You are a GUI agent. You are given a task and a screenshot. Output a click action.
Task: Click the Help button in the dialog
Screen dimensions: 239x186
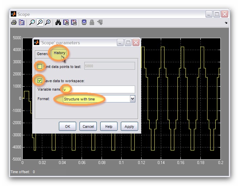pyautogui.click(x=109, y=126)
